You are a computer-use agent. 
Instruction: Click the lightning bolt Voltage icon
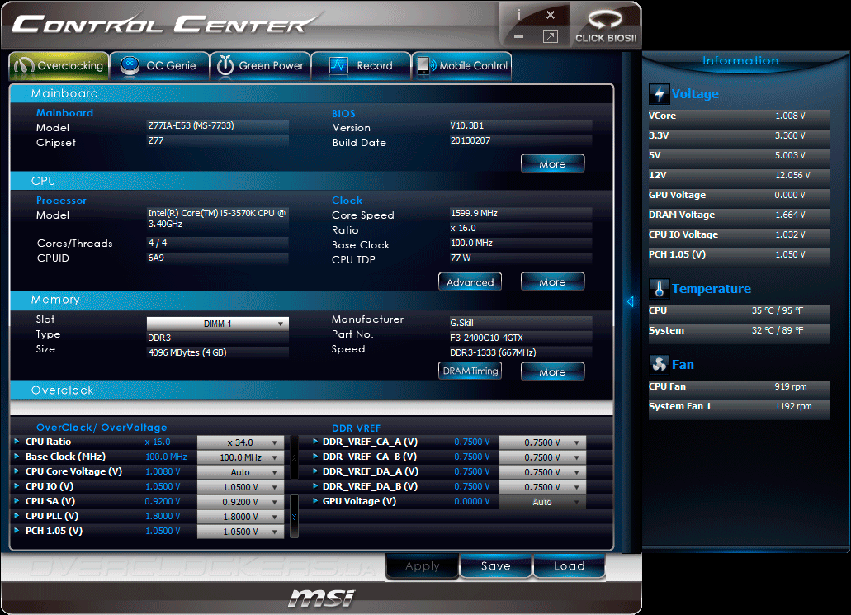pyautogui.click(x=659, y=94)
